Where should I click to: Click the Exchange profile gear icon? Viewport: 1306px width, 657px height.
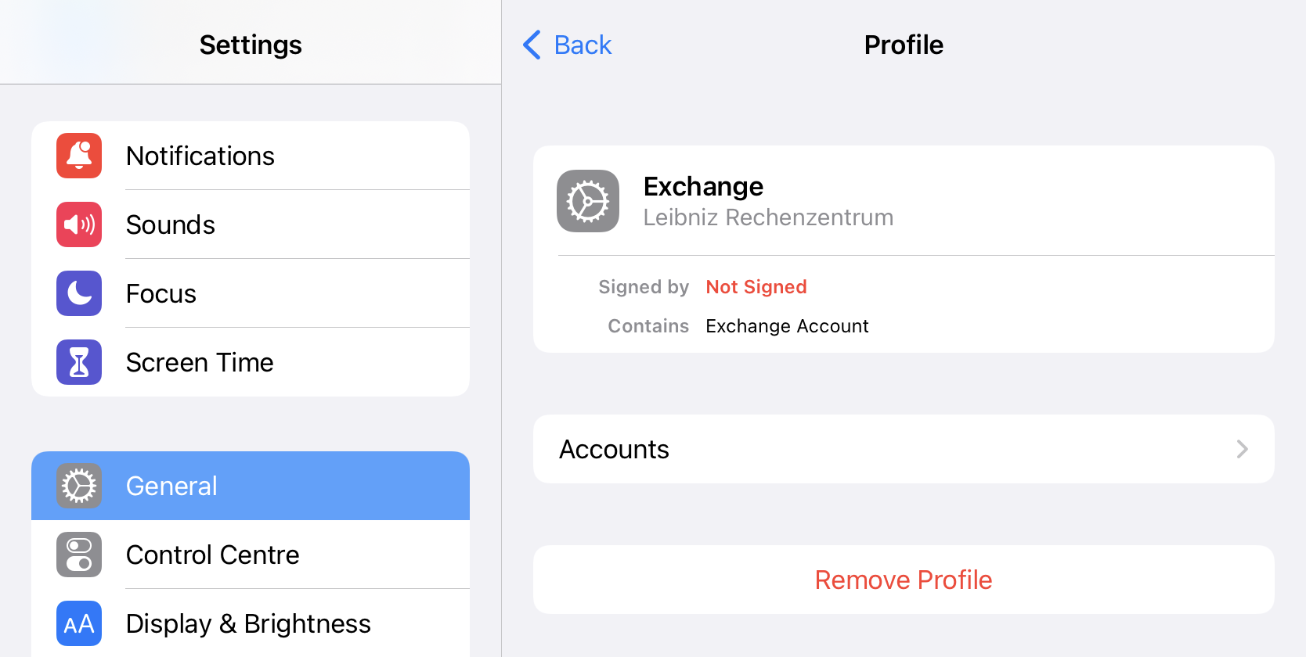588,201
